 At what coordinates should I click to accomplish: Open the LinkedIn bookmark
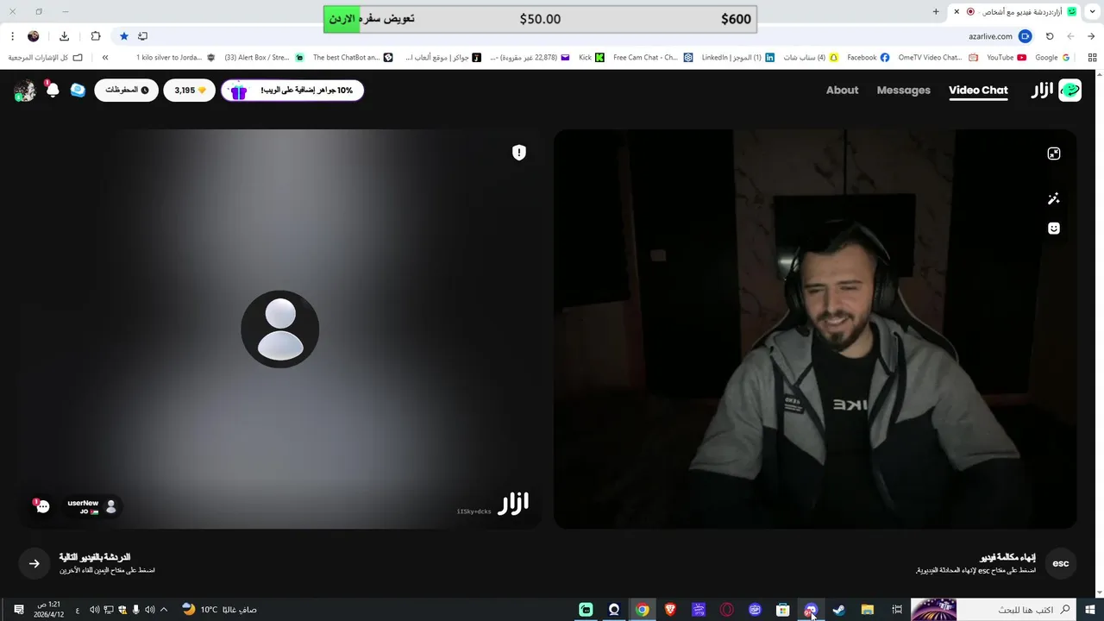click(x=737, y=58)
